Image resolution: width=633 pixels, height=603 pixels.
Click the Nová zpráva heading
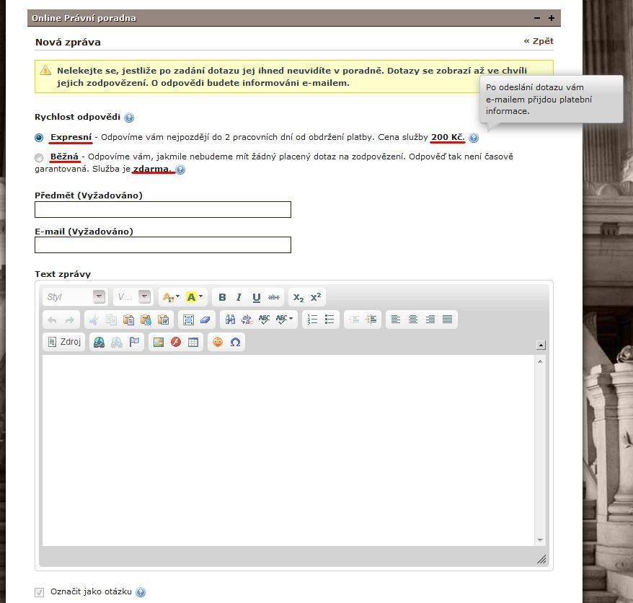[x=68, y=42]
